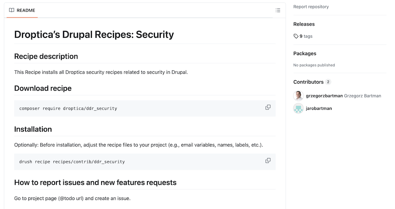The image size is (395, 209).
Task: Click the 'Download recipe' heading
Action: (43, 88)
